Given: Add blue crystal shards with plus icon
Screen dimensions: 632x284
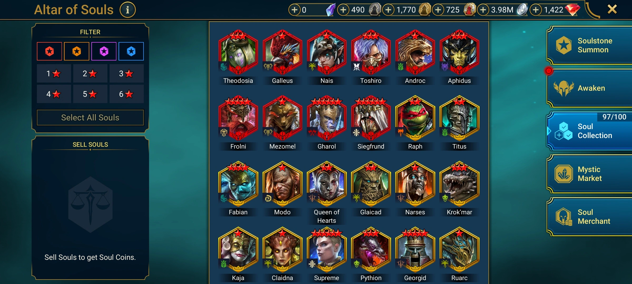Looking at the screenshot, I should click(294, 10).
